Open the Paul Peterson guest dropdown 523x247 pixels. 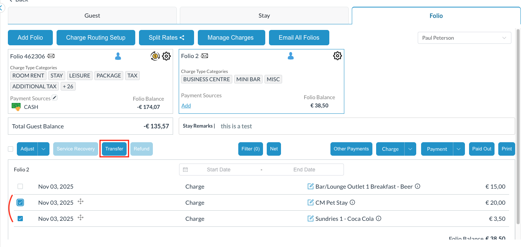(x=464, y=38)
